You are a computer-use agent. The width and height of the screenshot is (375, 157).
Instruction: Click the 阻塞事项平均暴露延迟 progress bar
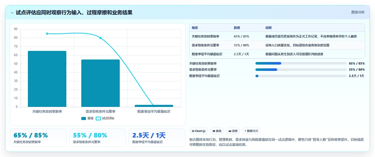coord(301,76)
